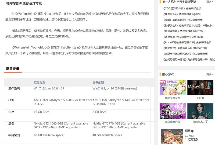Click the 夜之猎魔少女 game thumbnail
This screenshot has width=215, height=145.
coord(173,111)
